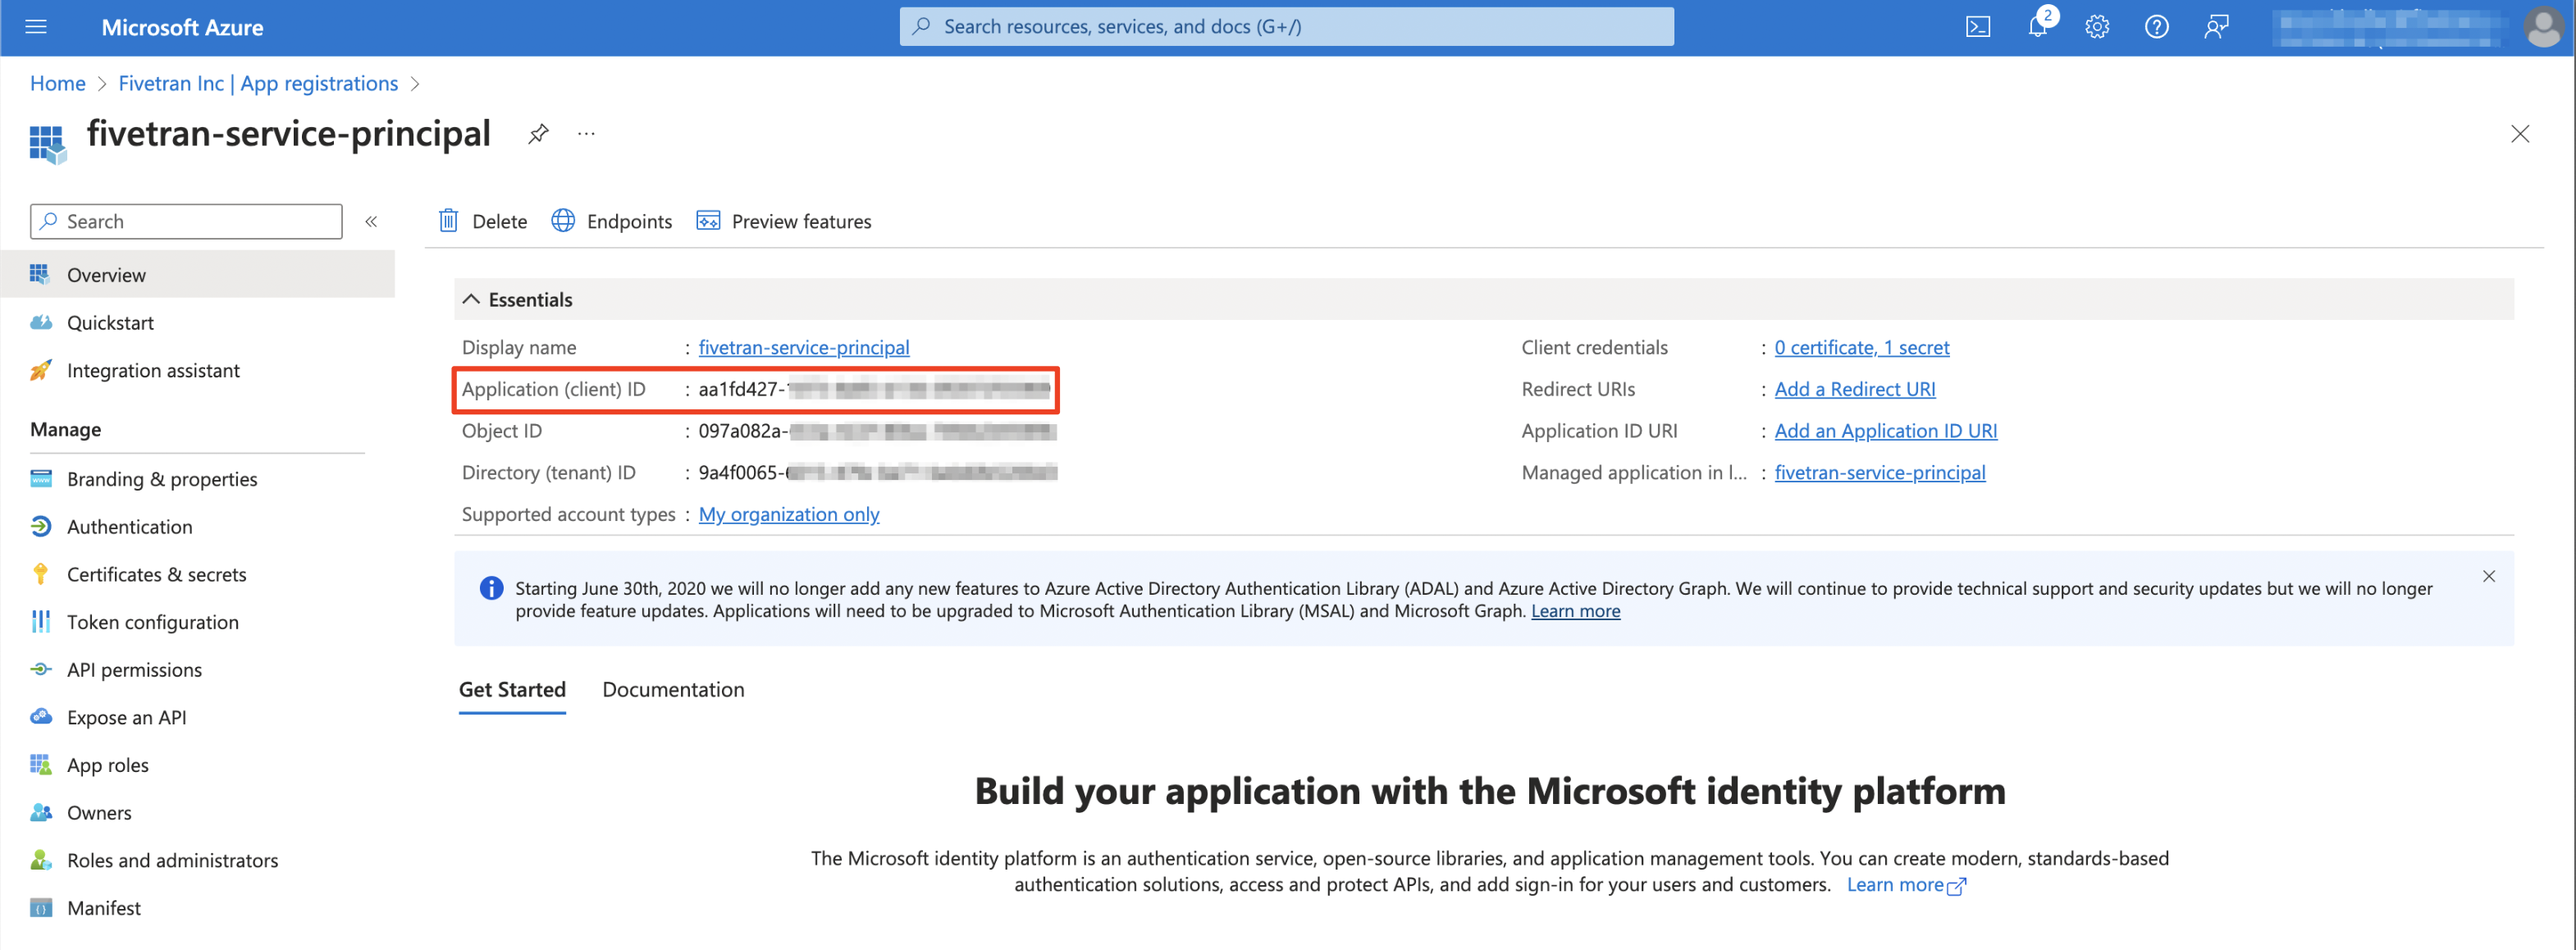This screenshot has height=950, width=2576.
Task: Click the Endpoints globe icon
Action: pos(563,221)
